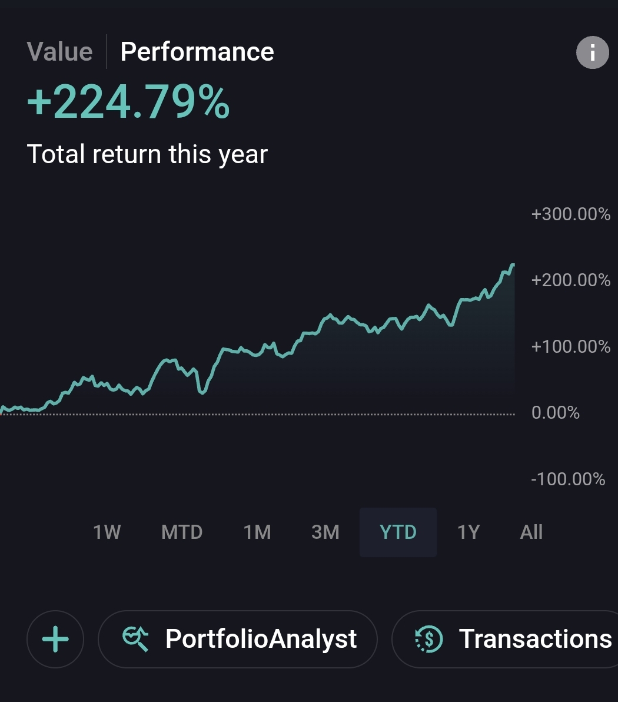618x702 pixels.
Task: Click the +224.79% return figure
Action: pos(128,102)
